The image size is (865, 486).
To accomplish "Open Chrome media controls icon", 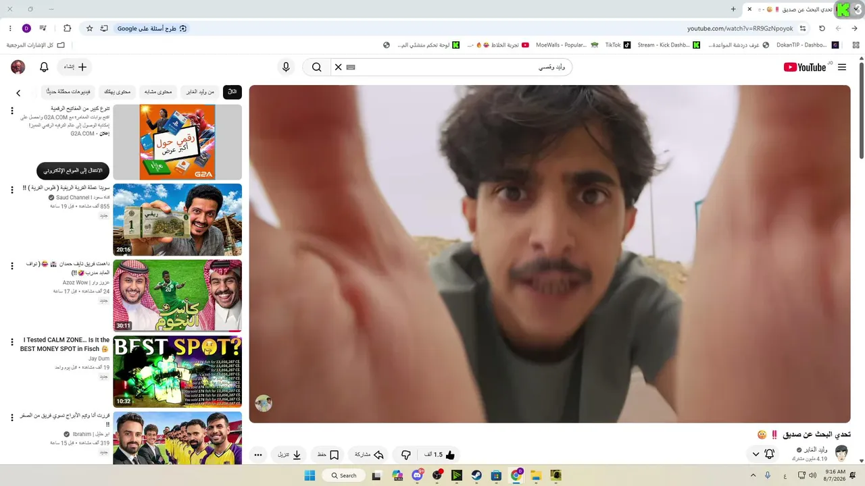I will [x=43, y=28].
